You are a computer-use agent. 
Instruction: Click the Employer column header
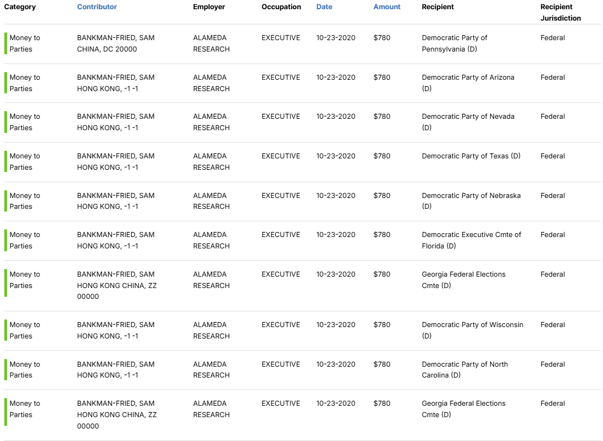pos(209,7)
